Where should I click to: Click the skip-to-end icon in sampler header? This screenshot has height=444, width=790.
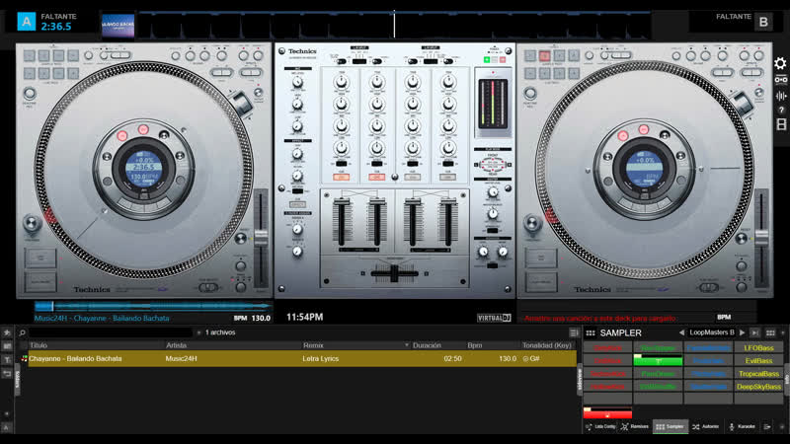pyautogui.click(x=754, y=333)
